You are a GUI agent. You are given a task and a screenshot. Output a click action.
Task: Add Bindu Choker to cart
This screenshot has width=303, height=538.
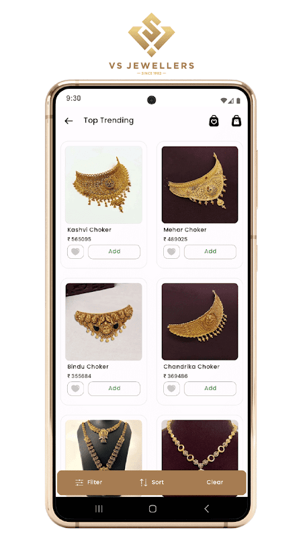tap(114, 389)
